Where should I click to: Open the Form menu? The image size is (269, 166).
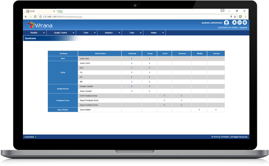(x=87, y=32)
